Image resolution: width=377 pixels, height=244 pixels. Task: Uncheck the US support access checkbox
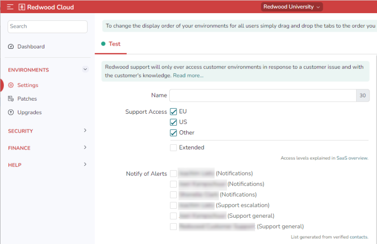pos(173,122)
